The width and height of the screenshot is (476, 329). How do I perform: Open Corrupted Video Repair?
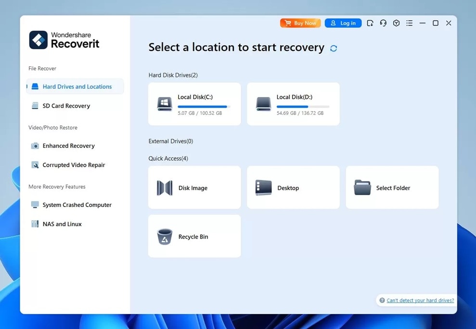[73, 165]
